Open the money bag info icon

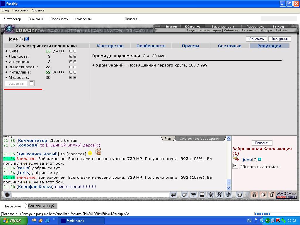[x=254, y=195]
